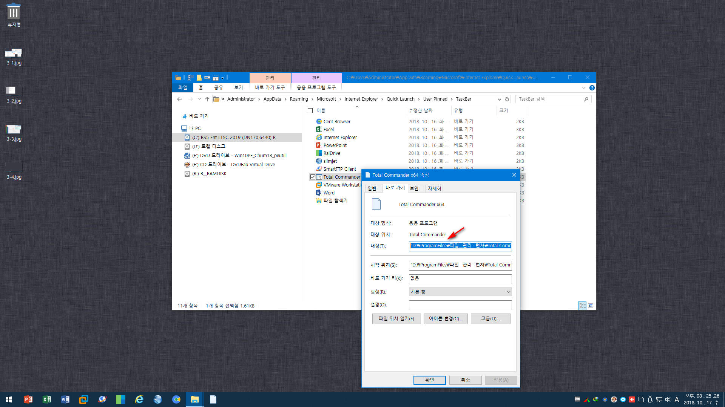Open Cent Browser taskbar icon

(176, 399)
